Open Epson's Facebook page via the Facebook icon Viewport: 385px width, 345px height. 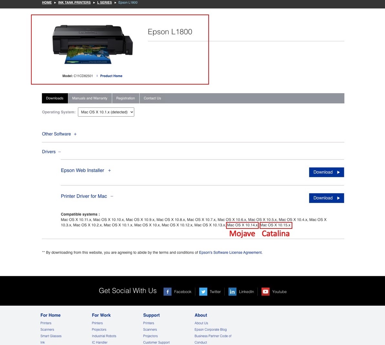coord(167,291)
